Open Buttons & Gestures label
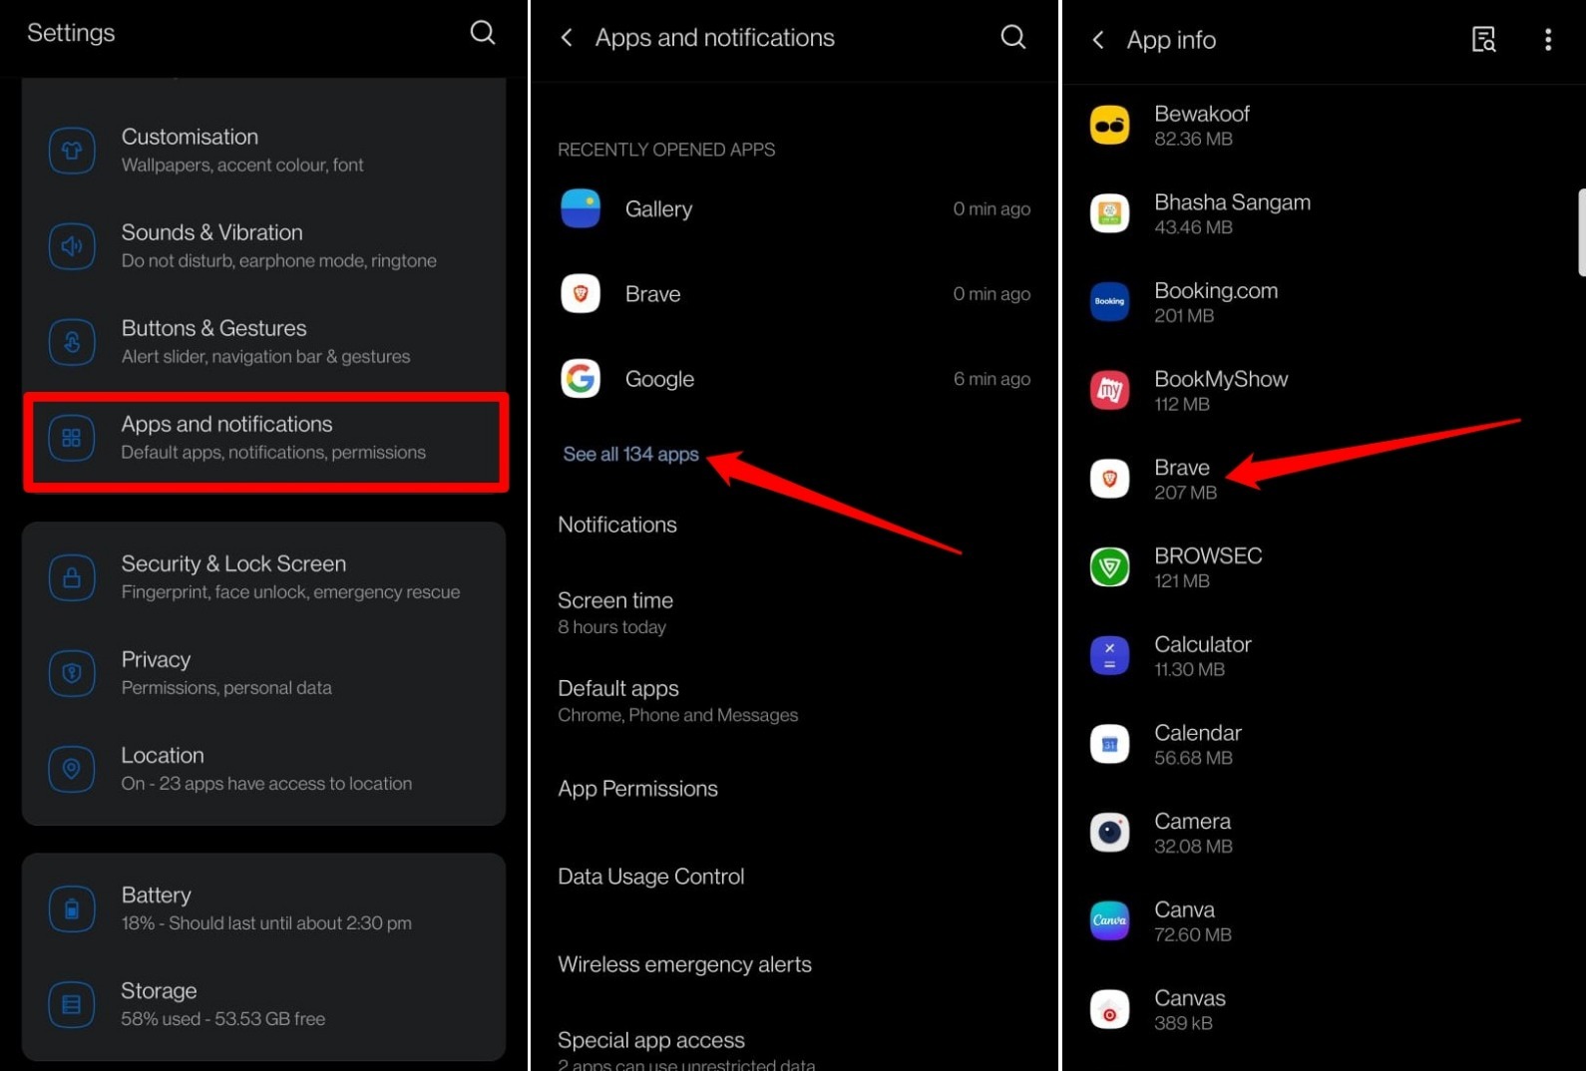 click(x=213, y=328)
